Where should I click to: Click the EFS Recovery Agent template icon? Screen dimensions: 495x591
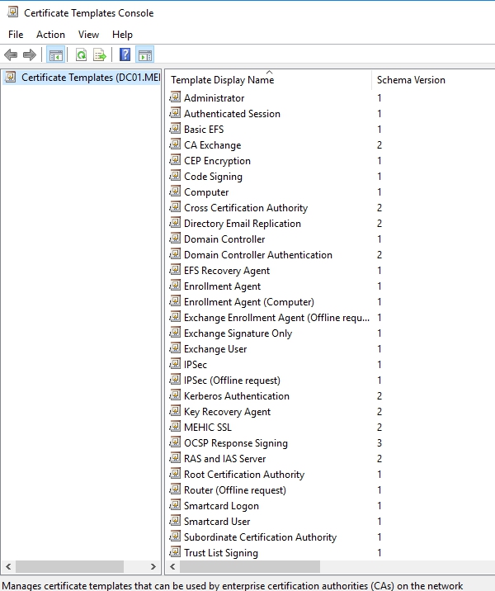click(175, 270)
